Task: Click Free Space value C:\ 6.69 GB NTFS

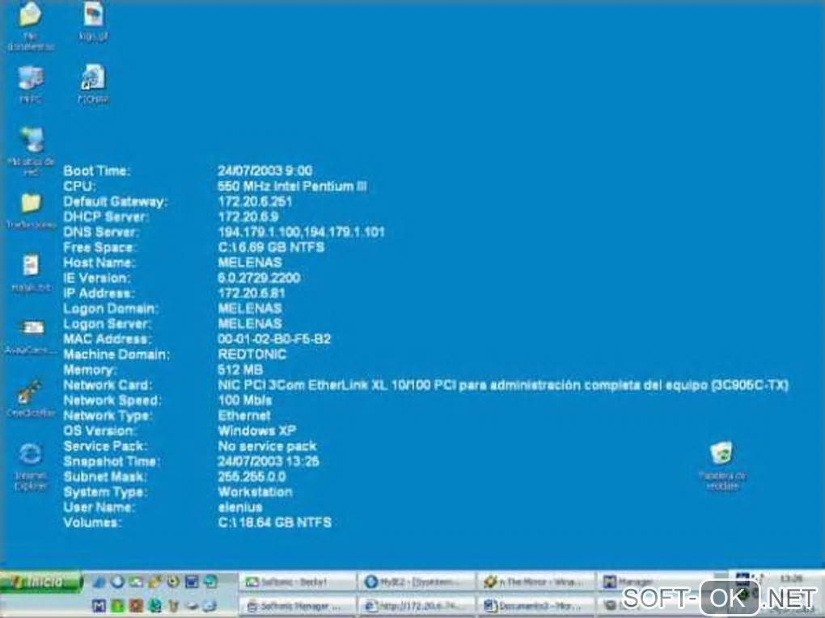Action: tap(271, 247)
